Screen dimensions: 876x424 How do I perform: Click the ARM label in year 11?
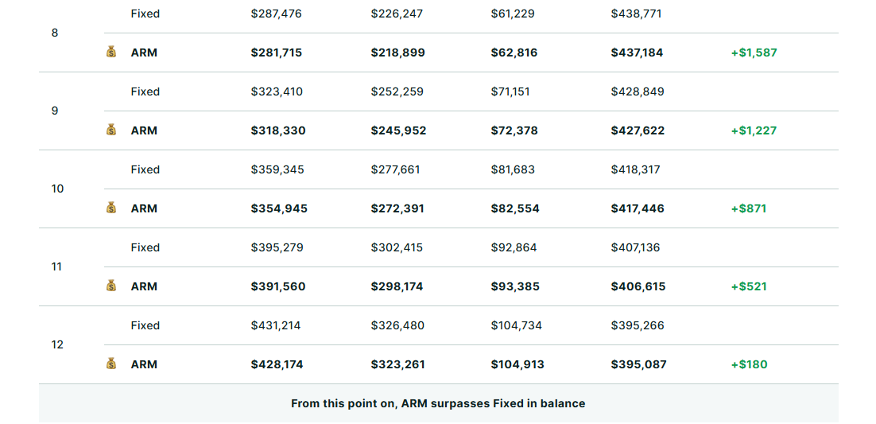pos(144,286)
